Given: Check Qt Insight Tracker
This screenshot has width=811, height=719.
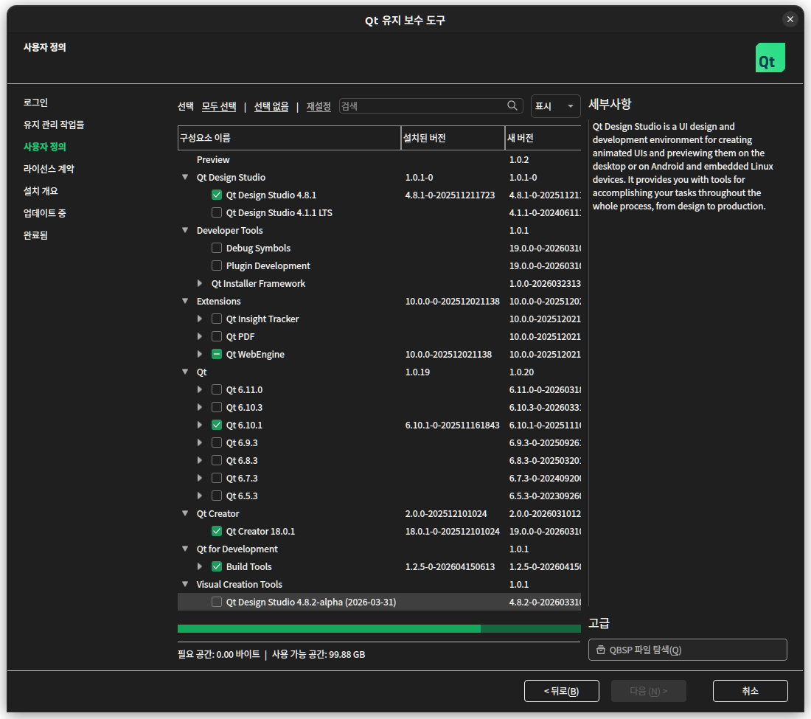Looking at the screenshot, I should 217,319.
